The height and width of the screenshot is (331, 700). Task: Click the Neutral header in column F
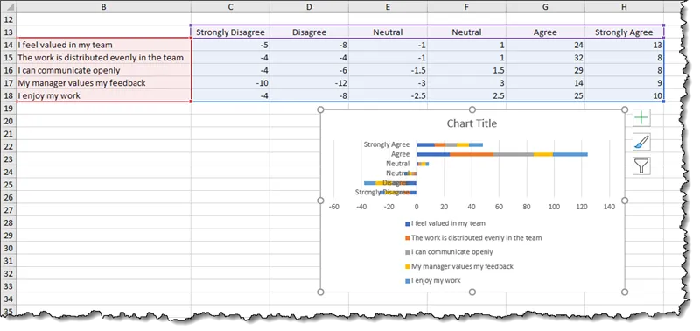click(466, 32)
